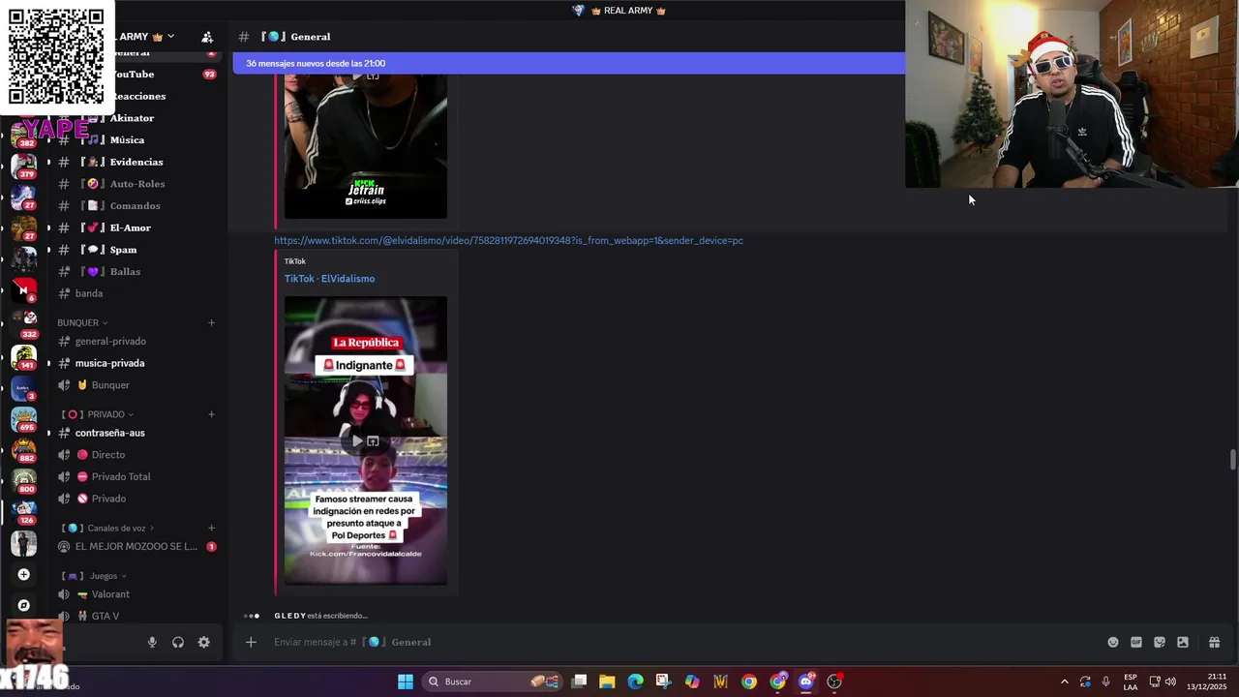Open the server with 126 notification badge
Screen dimensions: 1239x697
[x=24, y=512]
